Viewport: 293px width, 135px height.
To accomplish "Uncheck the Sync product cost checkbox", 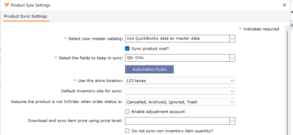I will pos(127,49).
